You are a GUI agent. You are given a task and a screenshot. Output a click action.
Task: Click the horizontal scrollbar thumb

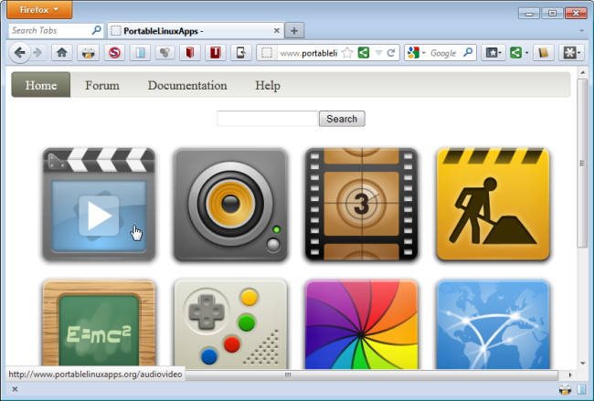[288, 375]
